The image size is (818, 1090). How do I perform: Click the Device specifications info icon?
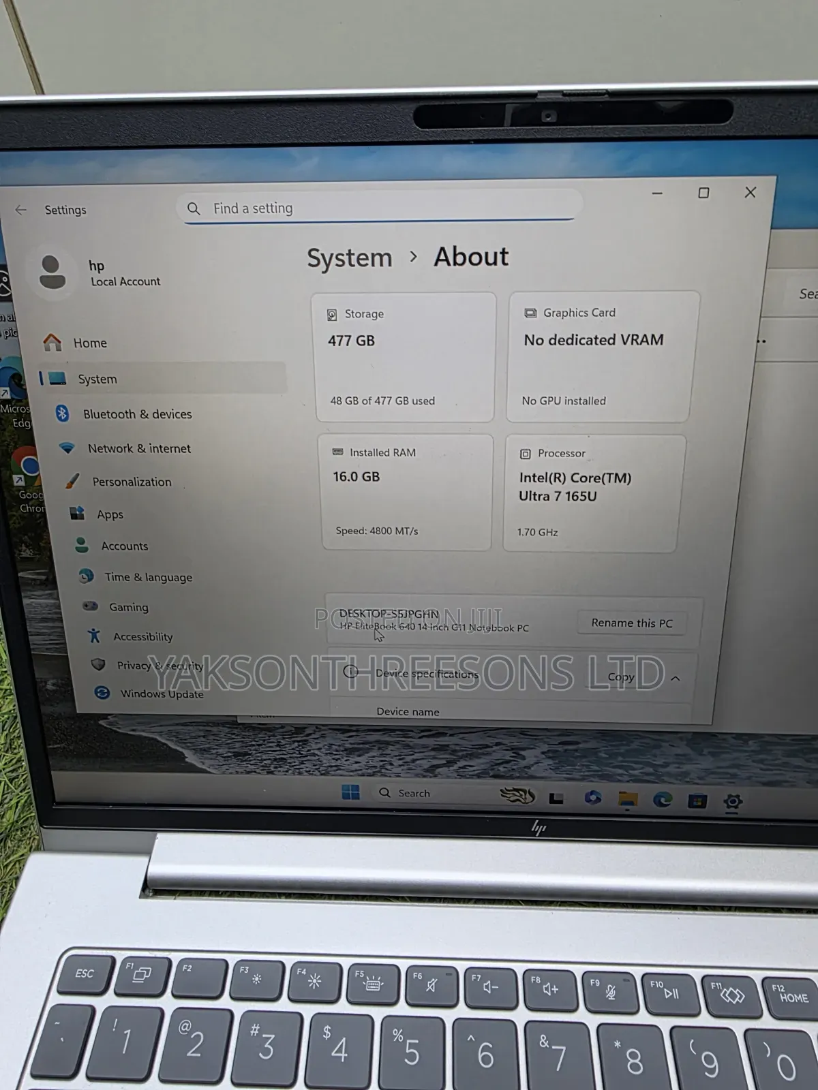pyautogui.click(x=351, y=672)
